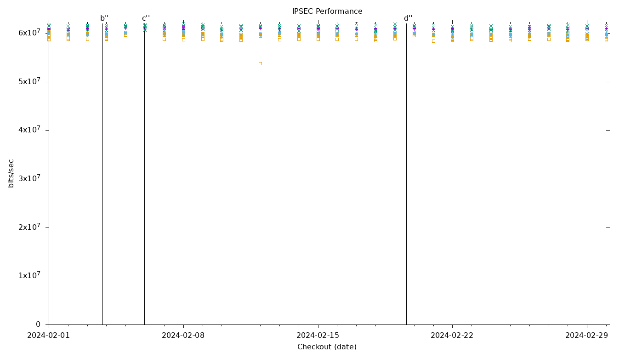Click the 0 y-axis origin value

pyautogui.click(x=38, y=325)
